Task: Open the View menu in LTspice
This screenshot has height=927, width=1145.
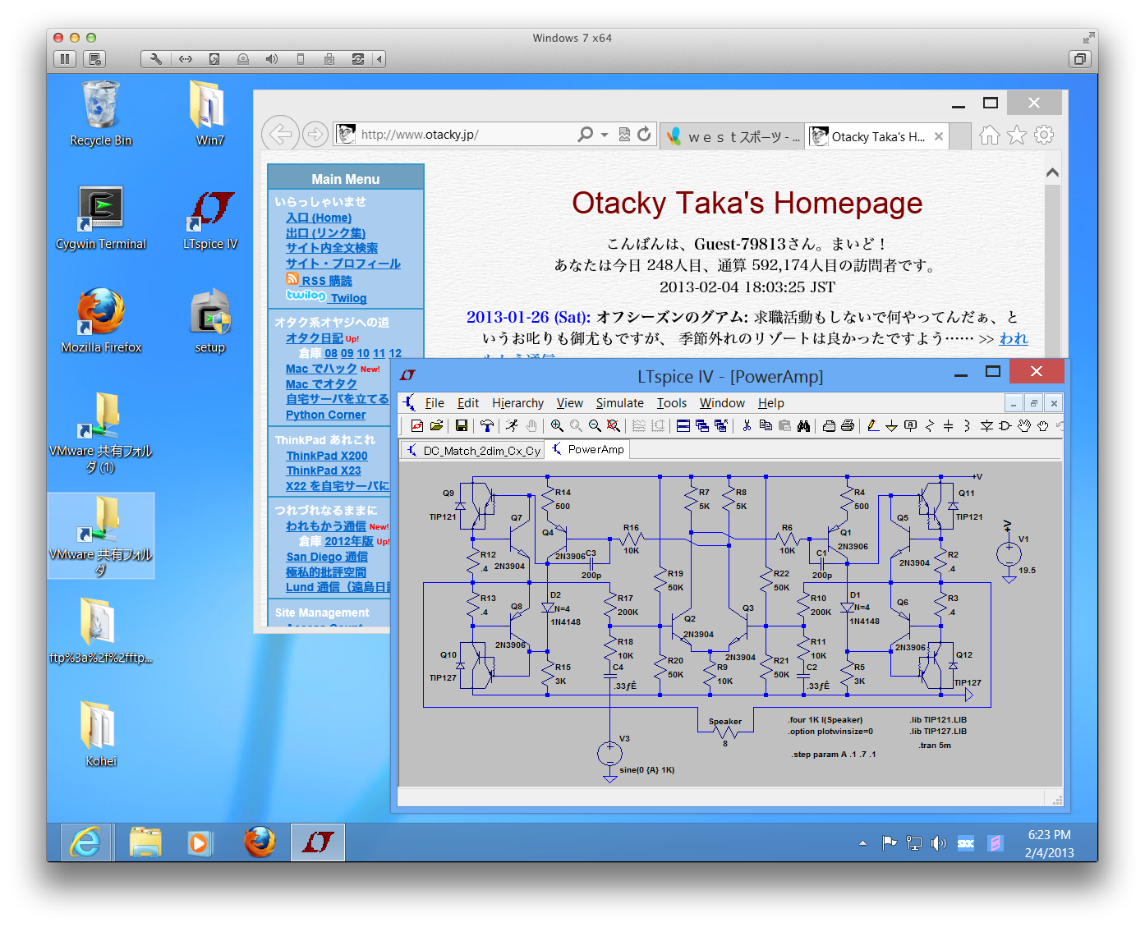Action: point(569,403)
